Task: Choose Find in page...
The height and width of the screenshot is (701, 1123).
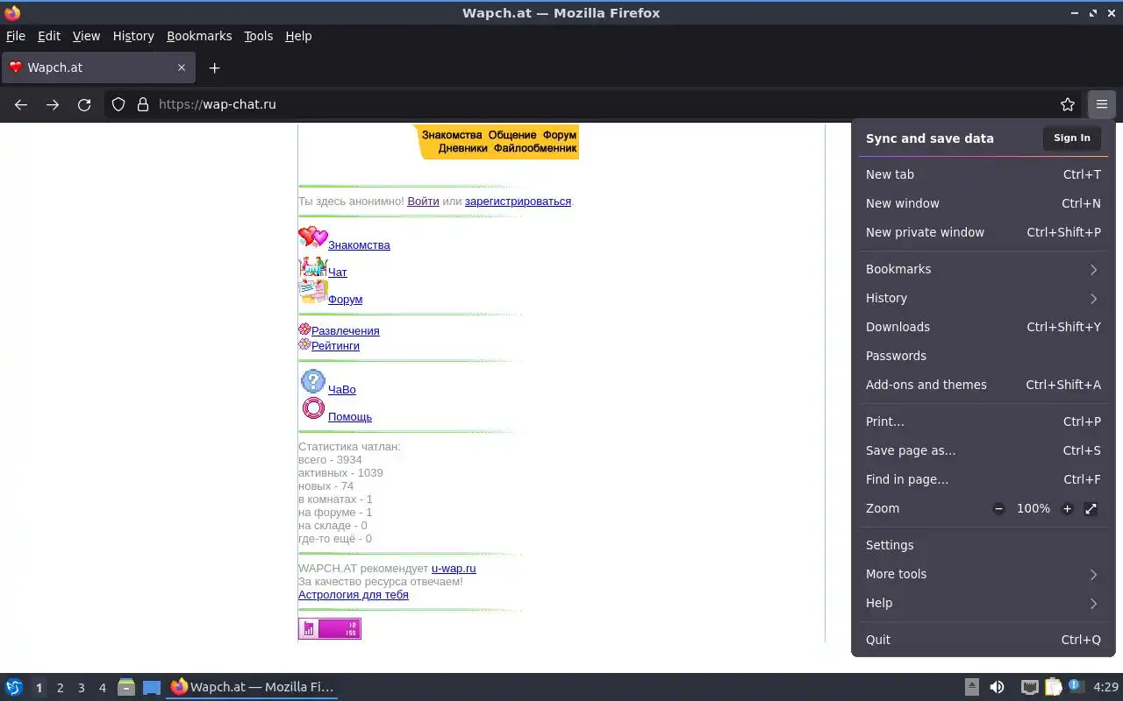Action: click(x=983, y=479)
